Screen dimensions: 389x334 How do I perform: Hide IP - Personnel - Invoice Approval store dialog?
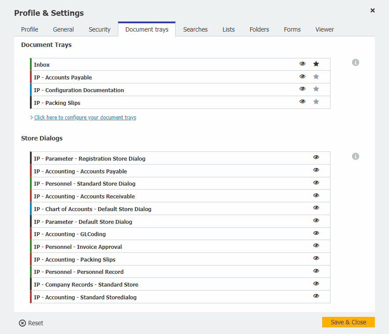coord(316,246)
